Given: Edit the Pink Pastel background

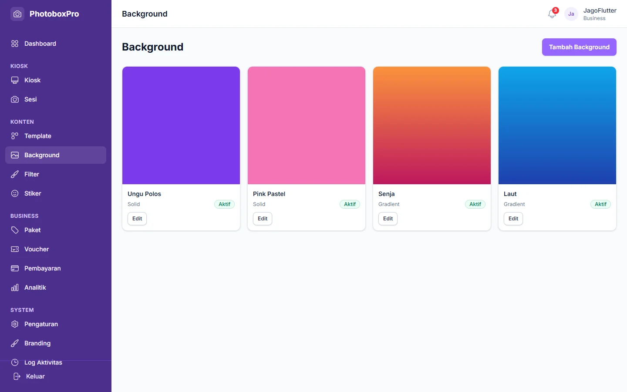Looking at the screenshot, I should tap(263, 219).
